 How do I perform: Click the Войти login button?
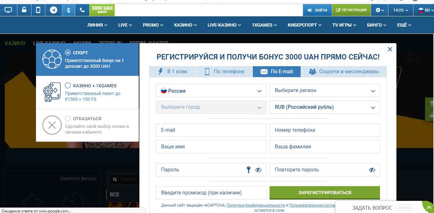pos(317,10)
